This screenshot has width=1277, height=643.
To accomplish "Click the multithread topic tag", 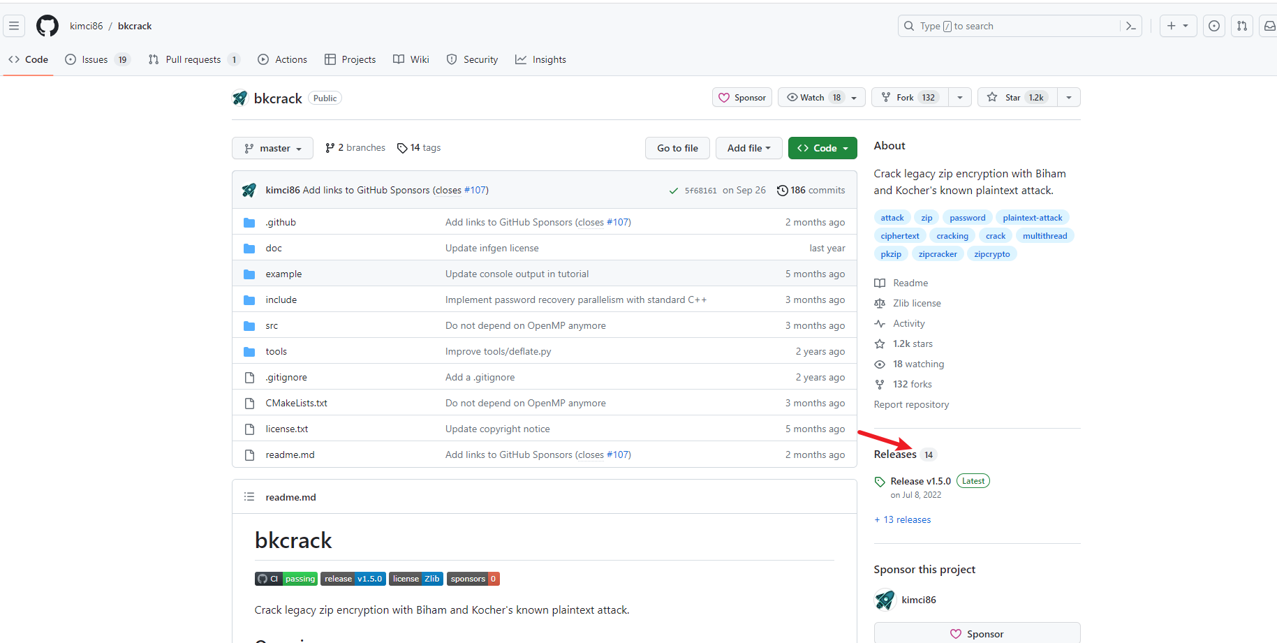I will coord(1045,236).
